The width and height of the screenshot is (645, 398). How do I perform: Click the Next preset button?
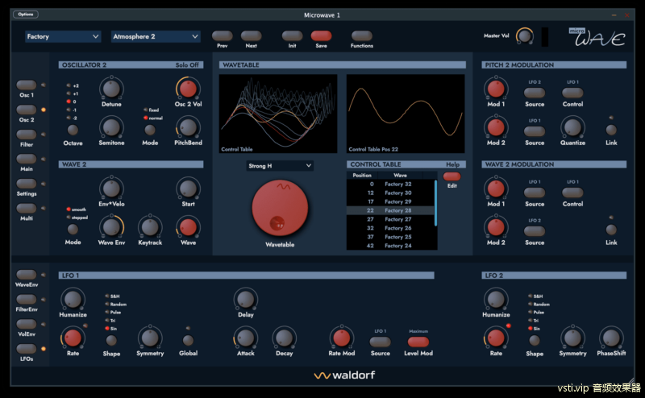(251, 35)
